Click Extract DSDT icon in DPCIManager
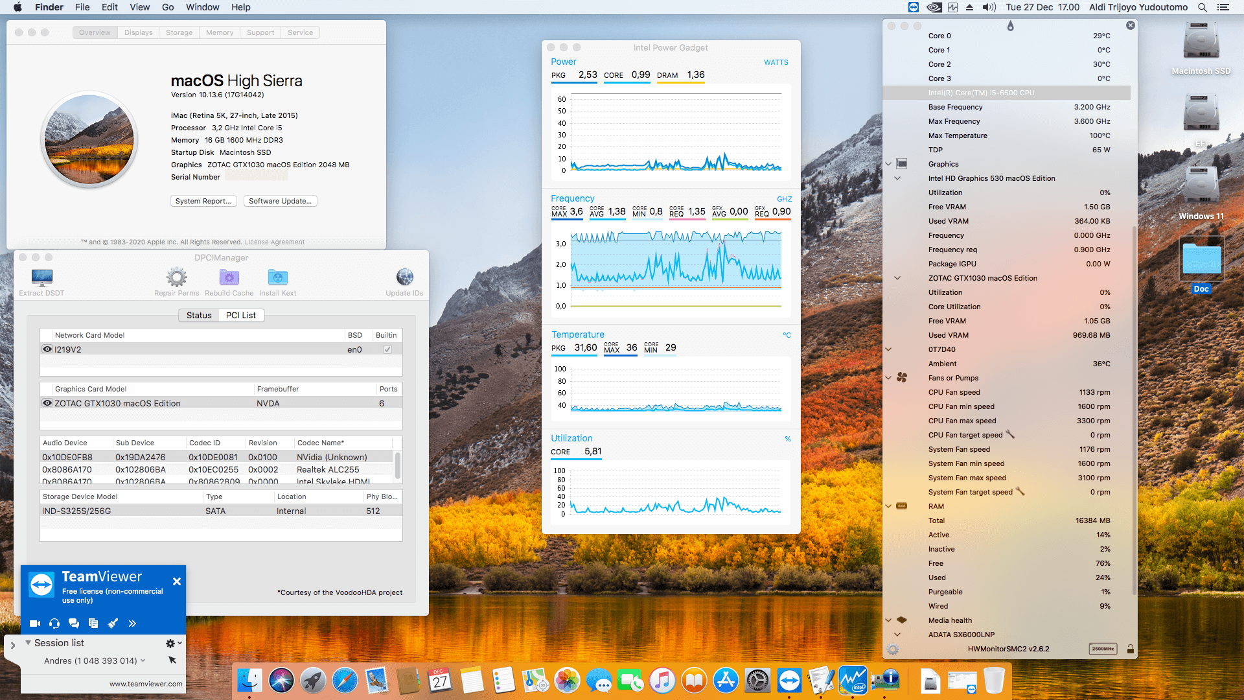The height and width of the screenshot is (700, 1244). (x=42, y=277)
